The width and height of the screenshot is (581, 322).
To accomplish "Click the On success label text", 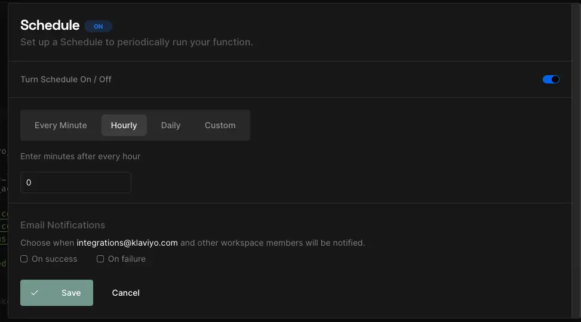I will 54,259.
